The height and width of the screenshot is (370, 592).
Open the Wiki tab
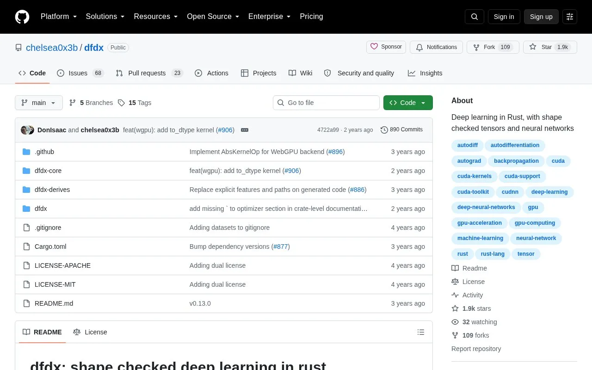301,73
